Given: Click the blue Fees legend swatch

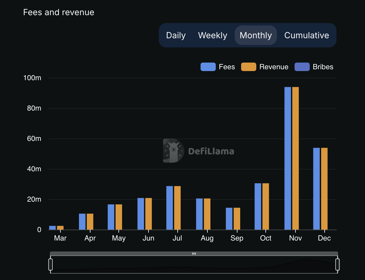Looking at the screenshot, I should click(208, 67).
